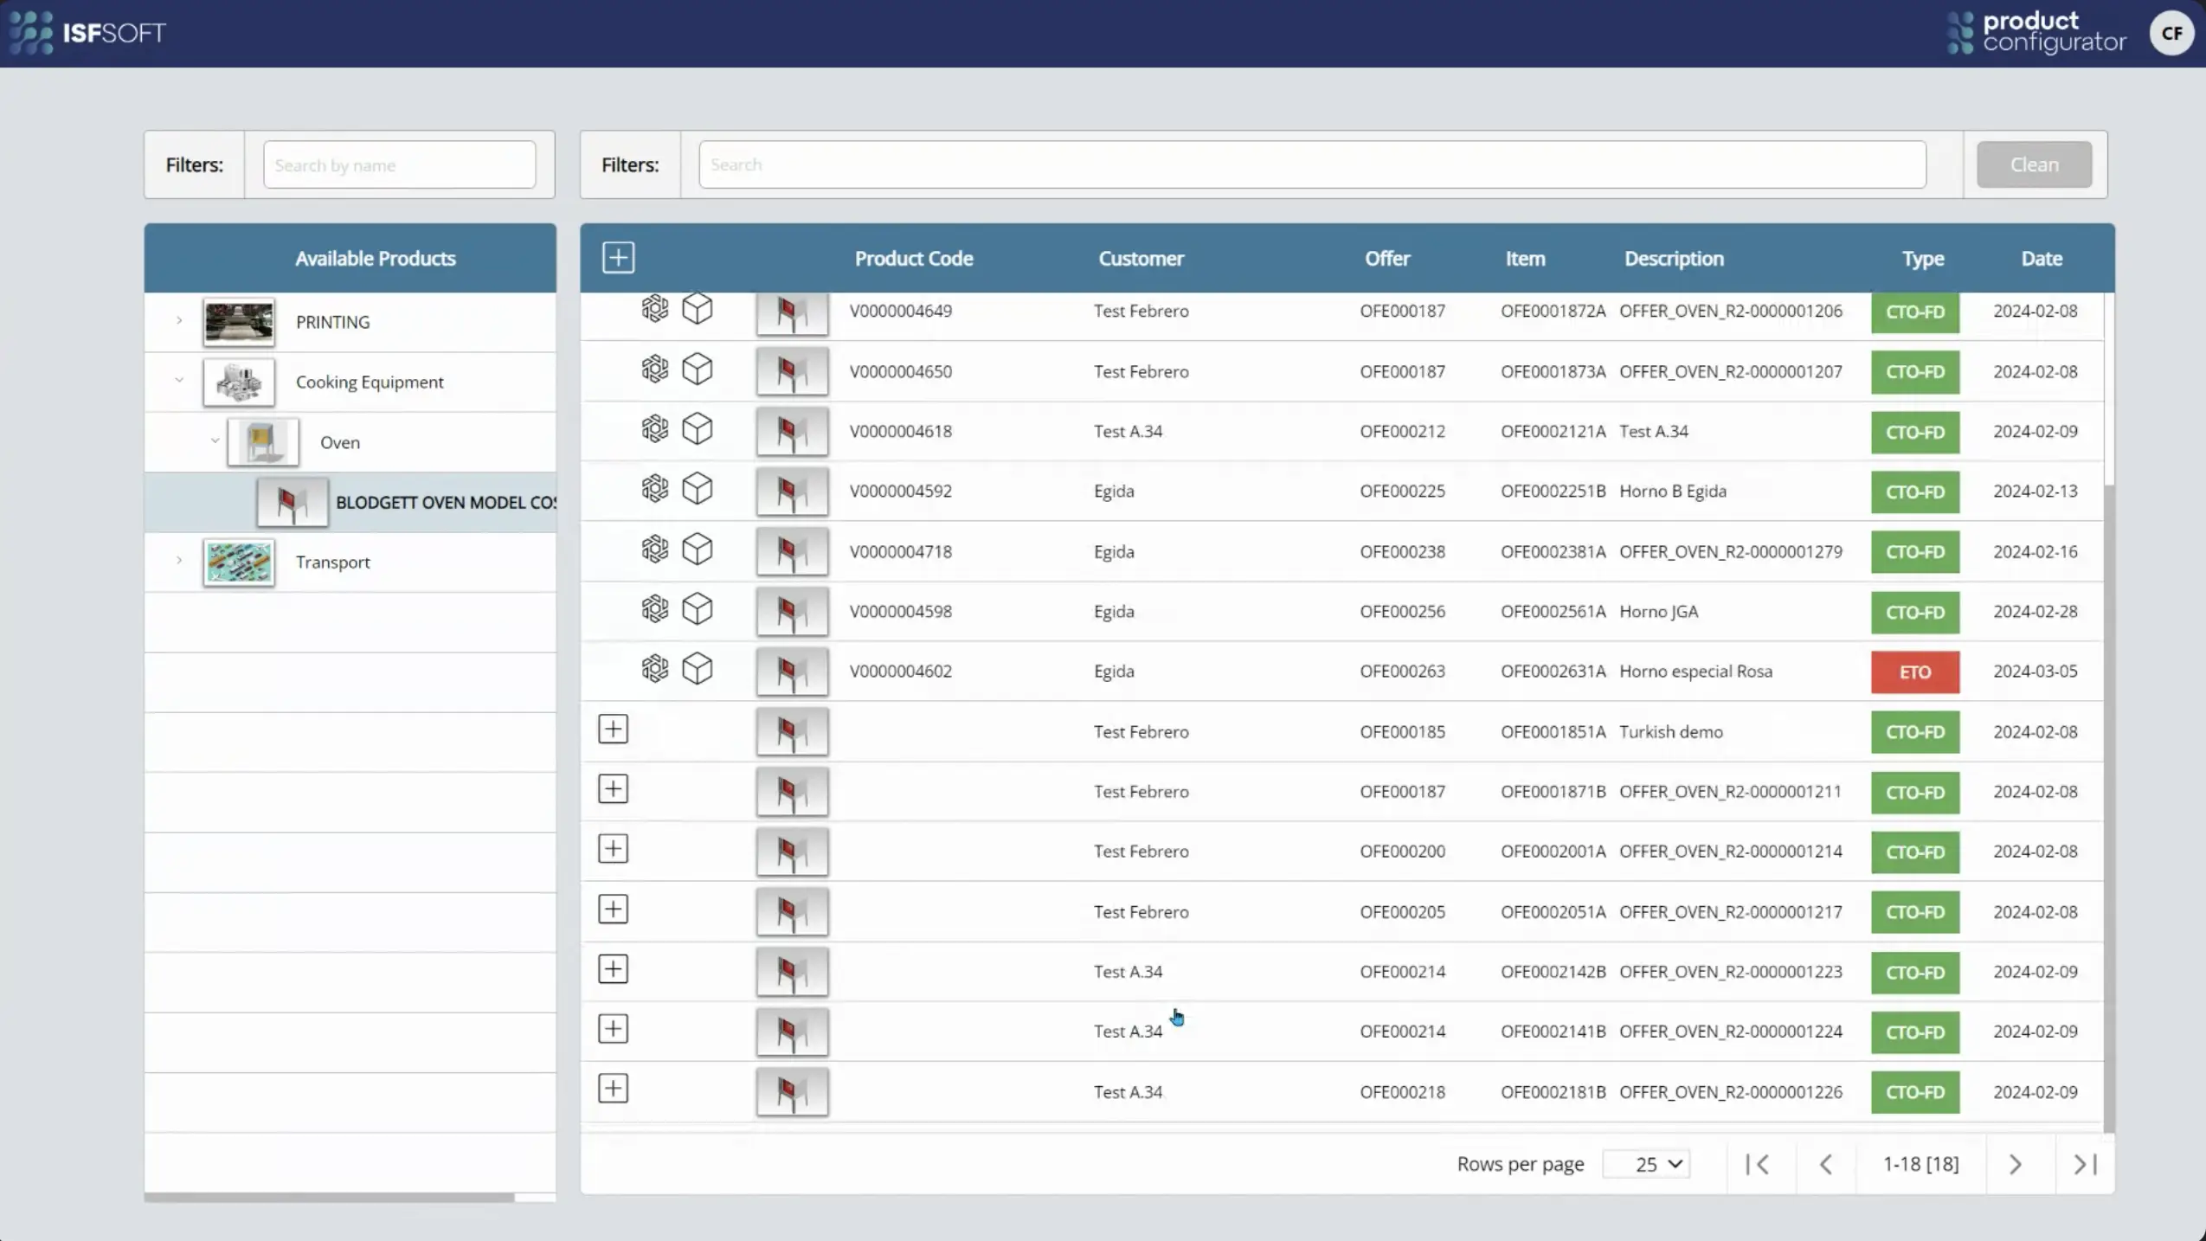Sort by the Customer column header

(x=1141, y=258)
